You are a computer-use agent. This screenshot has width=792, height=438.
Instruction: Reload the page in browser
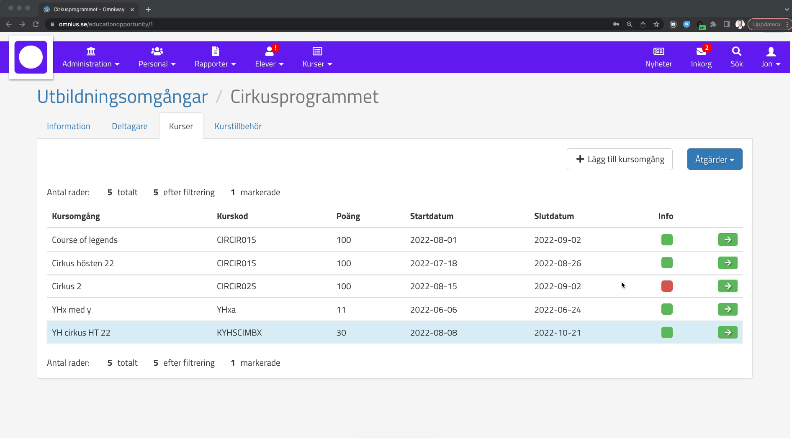pos(36,24)
